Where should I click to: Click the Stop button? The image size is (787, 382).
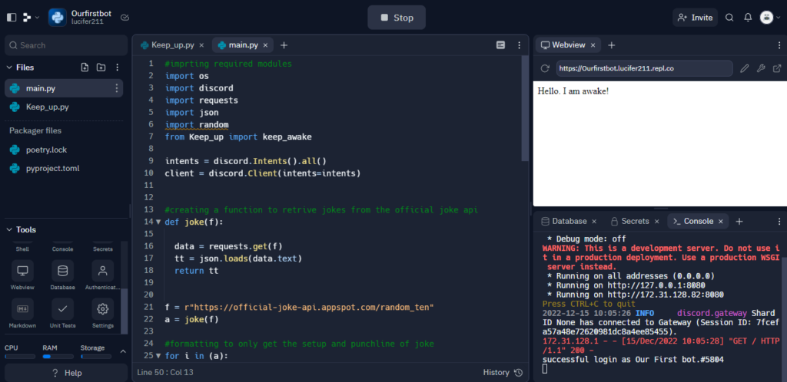pyautogui.click(x=396, y=18)
